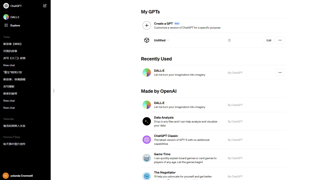Open the chat titled 对面的故事
Screen dimensions: 327x180
(x=10, y=51)
